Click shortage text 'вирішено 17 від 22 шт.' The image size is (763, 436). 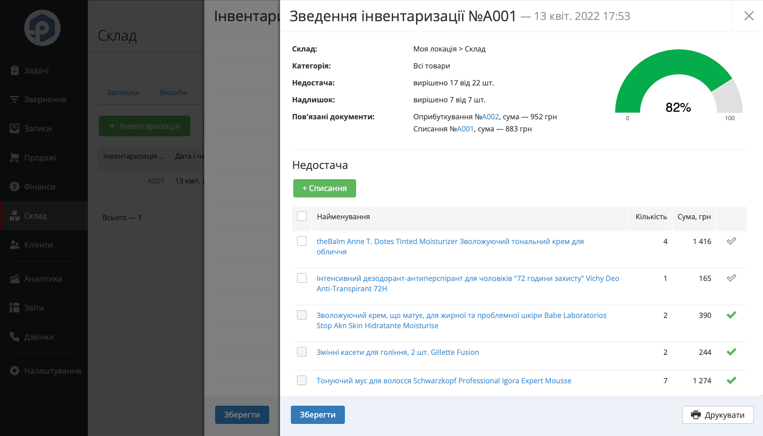(453, 83)
